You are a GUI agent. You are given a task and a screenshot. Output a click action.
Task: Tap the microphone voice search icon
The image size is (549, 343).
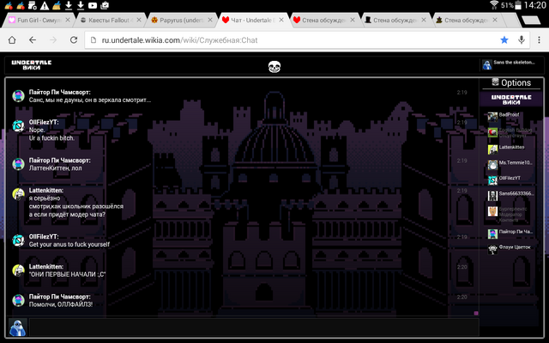(x=522, y=40)
